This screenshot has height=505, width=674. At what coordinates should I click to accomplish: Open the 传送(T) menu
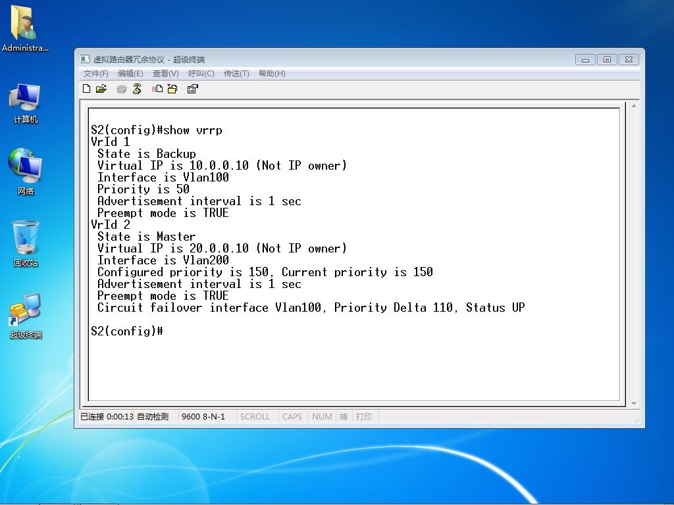(x=236, y=74)
